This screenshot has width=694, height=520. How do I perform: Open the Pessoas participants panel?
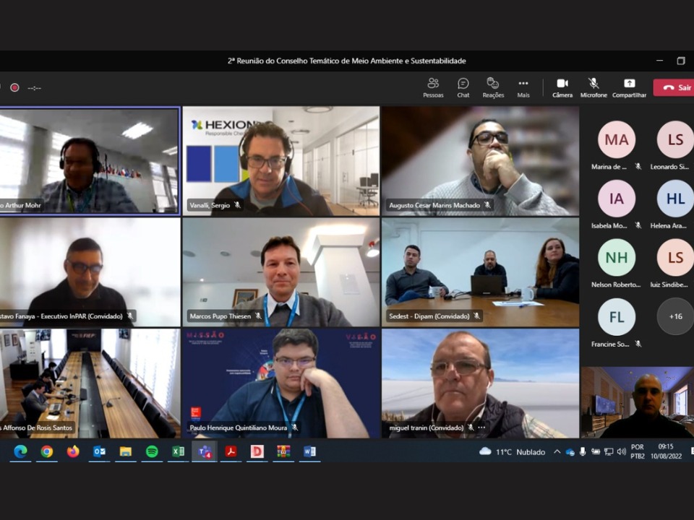(x=433, y=87)
